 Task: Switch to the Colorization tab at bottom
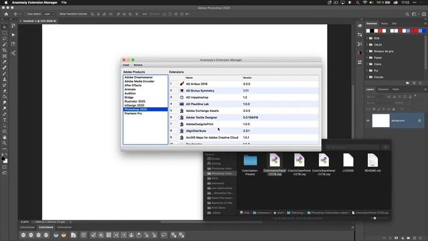(64, 228)
